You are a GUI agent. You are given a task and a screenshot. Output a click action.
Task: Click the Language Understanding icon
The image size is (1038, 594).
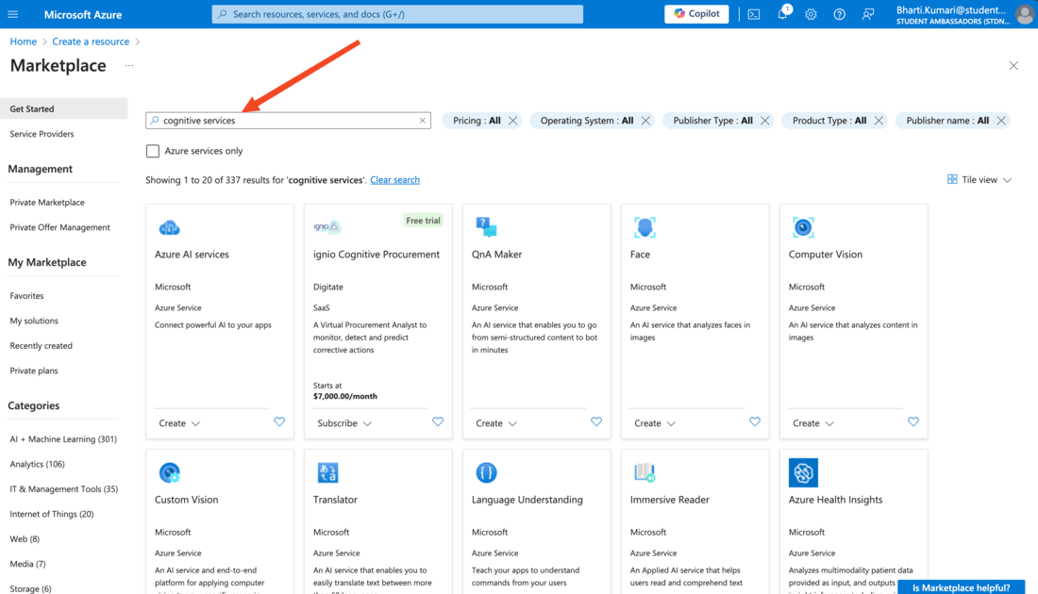coord(486,472)
